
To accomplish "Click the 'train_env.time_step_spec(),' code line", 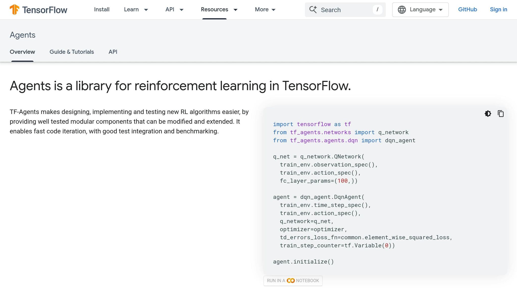I will tap(325, 205).
